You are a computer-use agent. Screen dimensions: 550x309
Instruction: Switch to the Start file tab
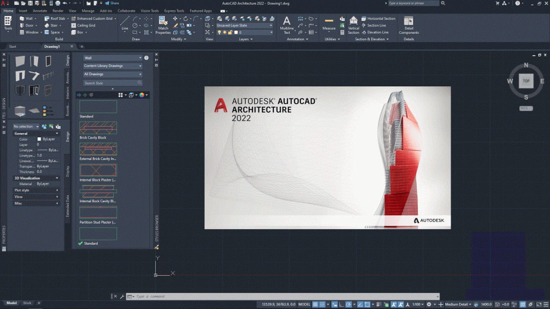pyautogui.click(x=12, y=47)
